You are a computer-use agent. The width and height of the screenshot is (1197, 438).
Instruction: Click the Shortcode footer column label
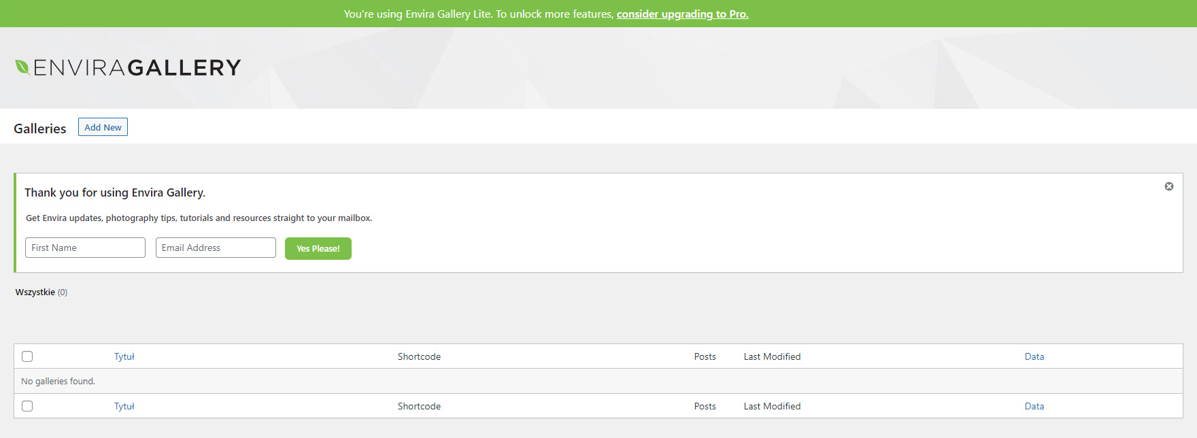point(419,406)
